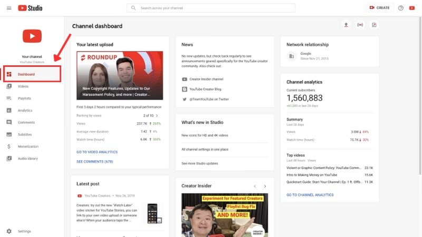Click the channel logo in sidebar
The image size is (422, 237).
click(x=32, y=36)
